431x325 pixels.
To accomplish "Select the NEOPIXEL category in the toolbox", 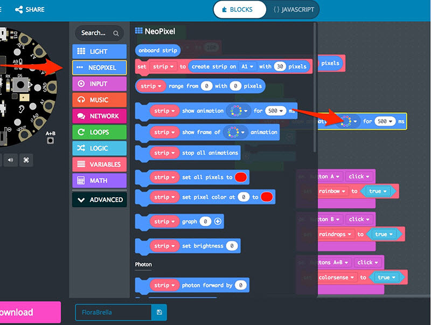I will point(99,67).
